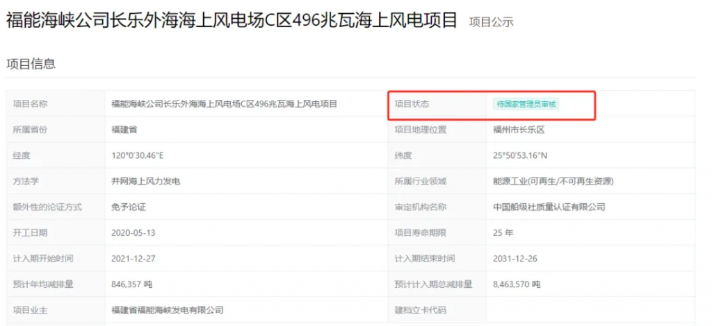This screenshot has height=326, width=712.
Task: Select crediting period start 2021-12-27
Action: (x=133, y=258)
